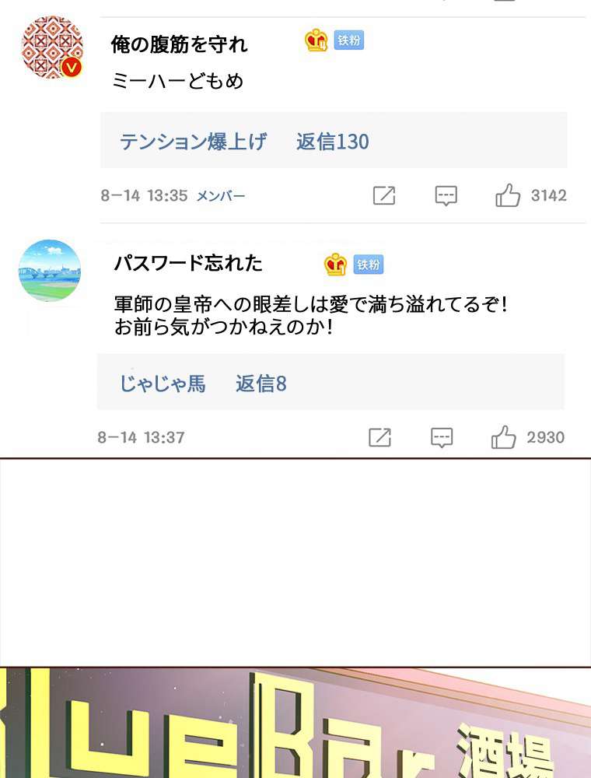Open replier テンション爆上げ
Screen dimensions: 591x778
[194, 142]
